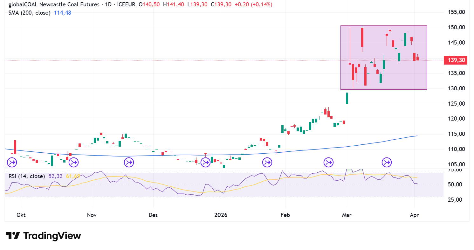
Task: Click the contract rollover marker in late Des
Action: [206, 163]
